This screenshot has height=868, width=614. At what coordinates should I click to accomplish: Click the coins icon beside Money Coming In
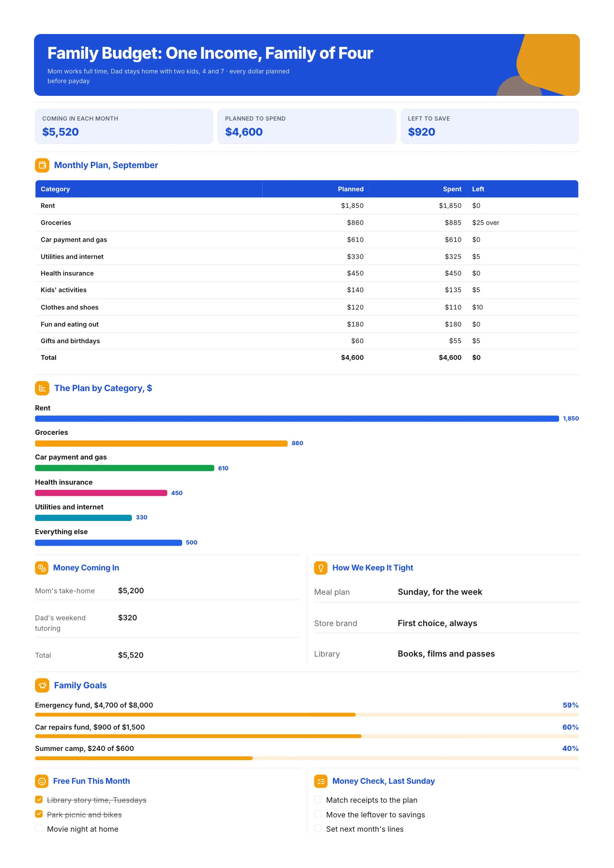[x=42, y=568]
